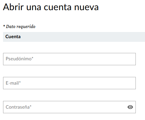
Task: Click into the Pseudónimo input field
Action: pyautogui.click(x=69, y=59)
